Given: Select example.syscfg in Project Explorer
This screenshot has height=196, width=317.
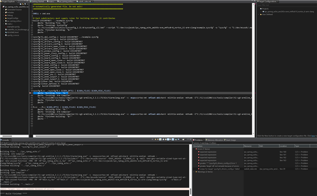Looking at the screenshot, I should [x=13, y=27].
